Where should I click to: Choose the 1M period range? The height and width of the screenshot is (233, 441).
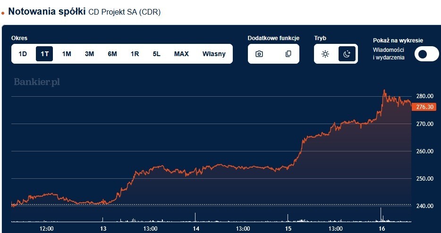[x=67, y=54]
